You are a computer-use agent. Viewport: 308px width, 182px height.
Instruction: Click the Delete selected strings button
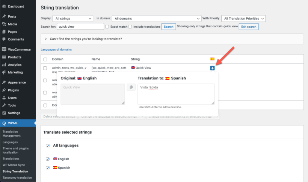pyautogui.click(x=59, y=116)
